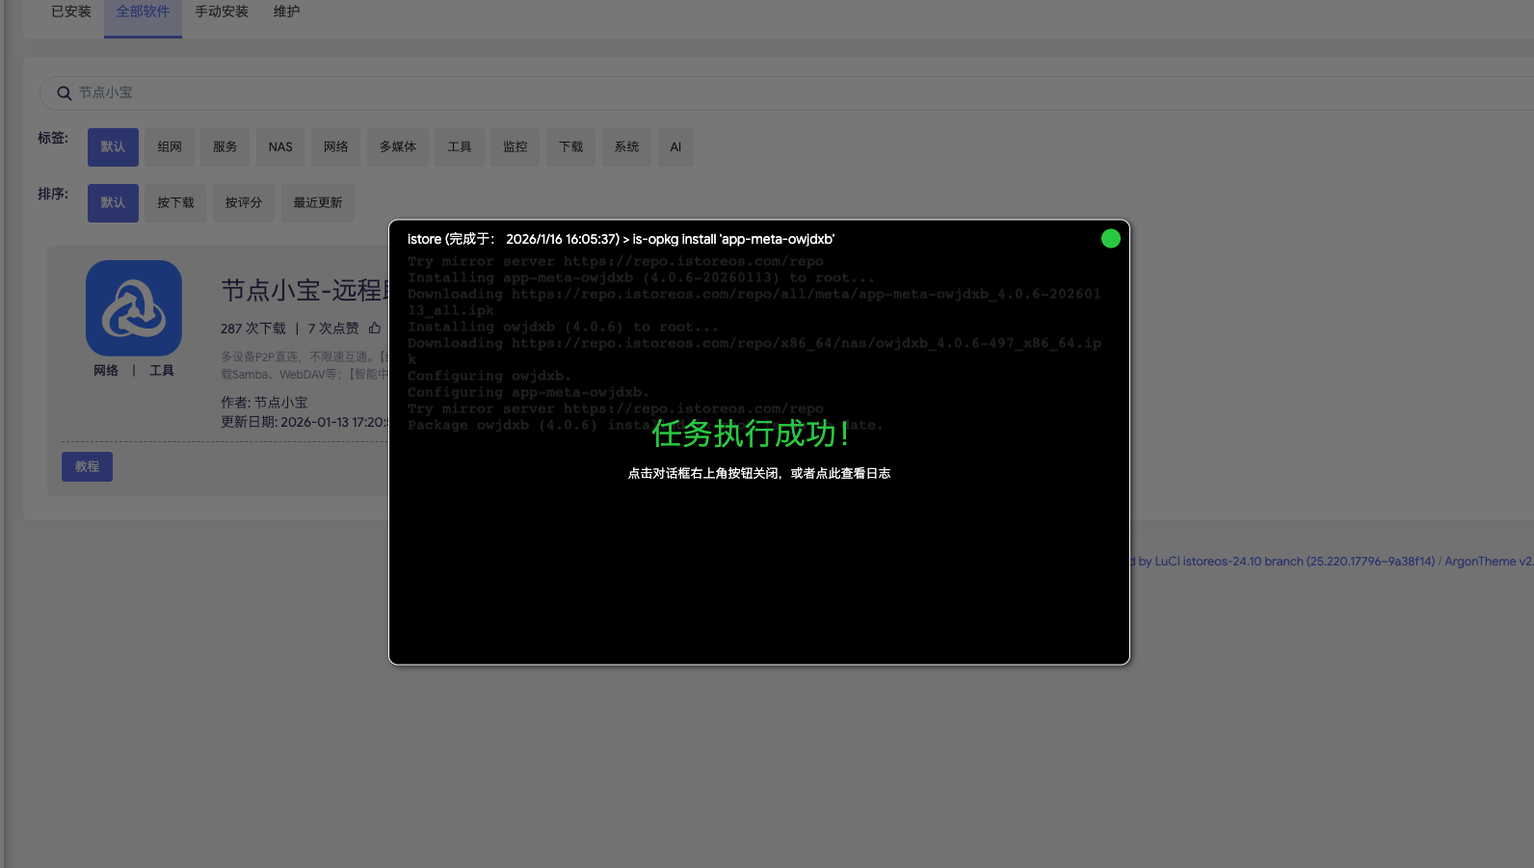Click the 287 次下载 text

[253, 329]
